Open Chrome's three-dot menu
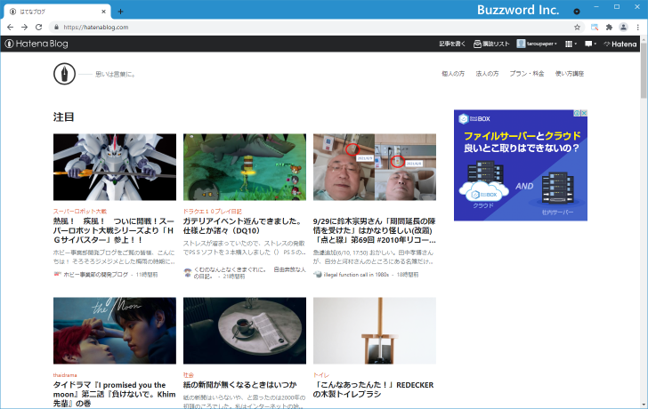 coord(638,28)
